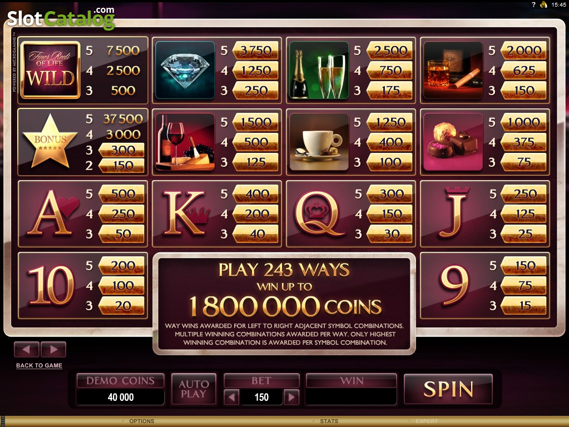Select the diamond symbol tile
The width and height of the screenshot is (569, 427).
tap(185, 70)
